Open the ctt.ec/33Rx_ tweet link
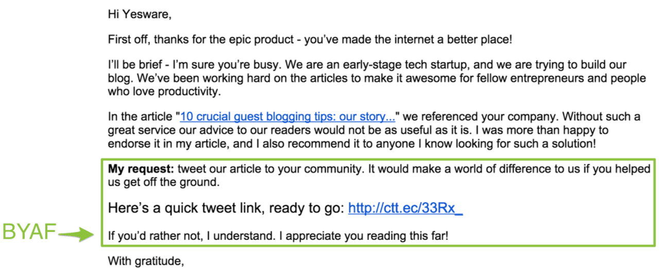The height and width of the screenshot is (269, 659). [405, 208]
